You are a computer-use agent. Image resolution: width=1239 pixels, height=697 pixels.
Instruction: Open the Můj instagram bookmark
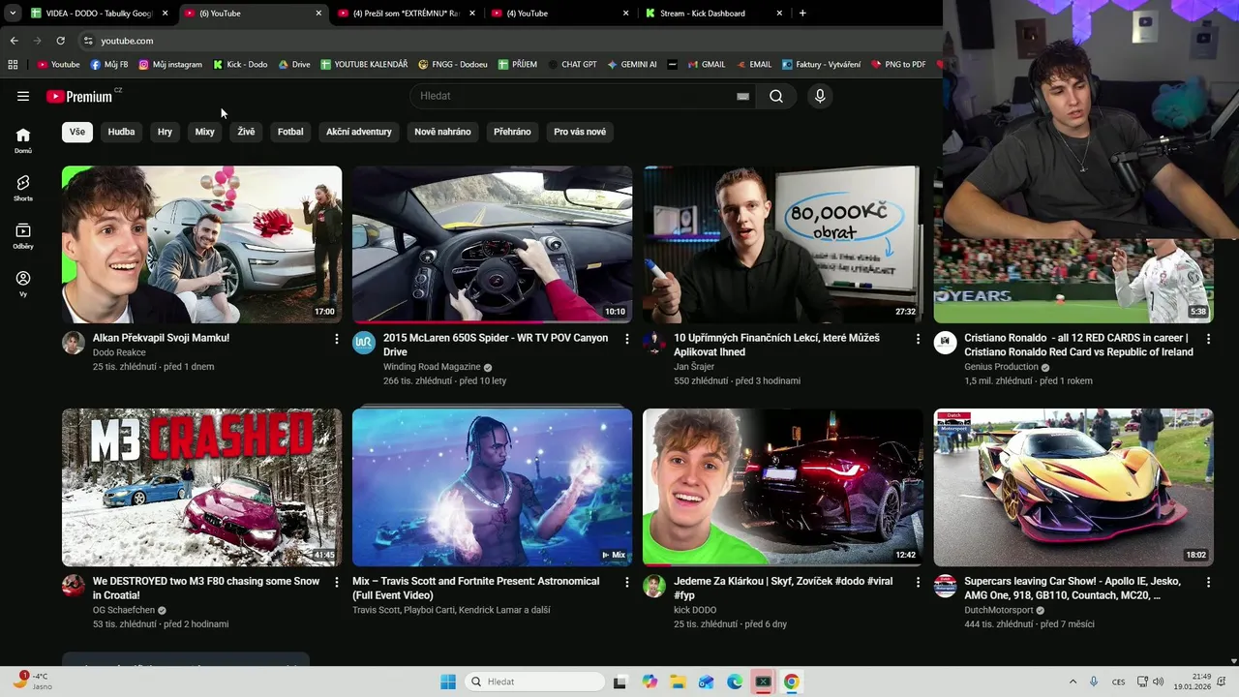click(170, 65)
